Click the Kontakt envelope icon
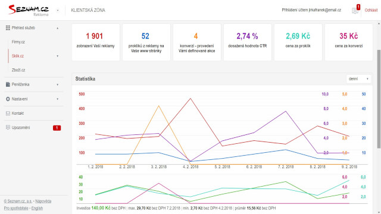The image size is (381, 214). click(8, 114)
